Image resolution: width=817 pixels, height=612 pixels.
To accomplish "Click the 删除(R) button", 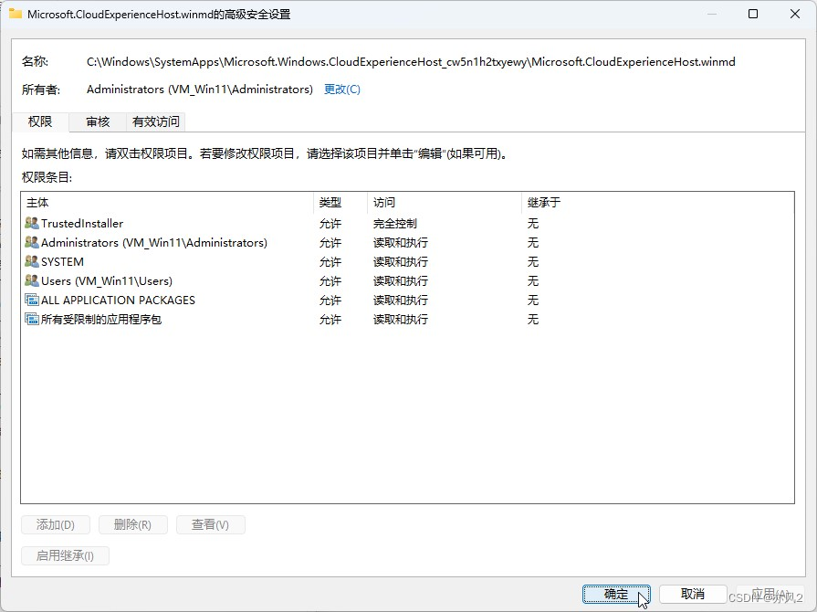I will point(133,524).
